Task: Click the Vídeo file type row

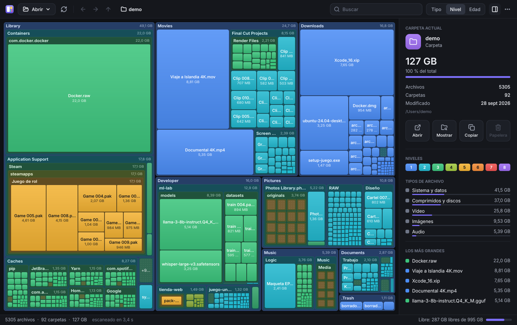Action: pyautogui.click(x=458, y=211)
